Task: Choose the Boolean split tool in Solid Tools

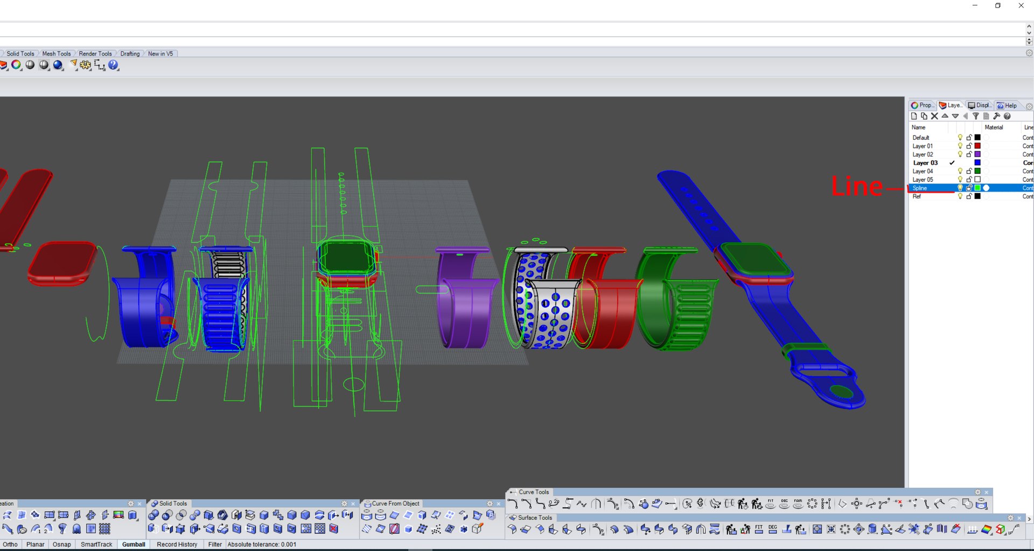Action: pyautogui.click(x=195, y=515)
